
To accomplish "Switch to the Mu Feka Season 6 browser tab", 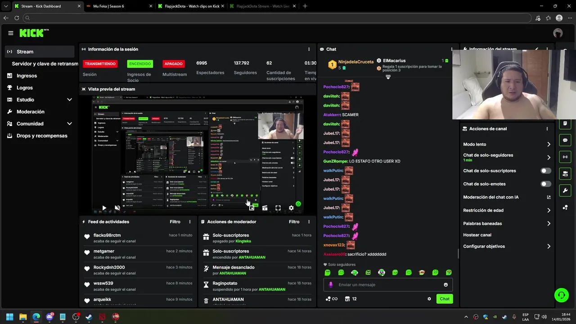I will click(x=118, y=6).
